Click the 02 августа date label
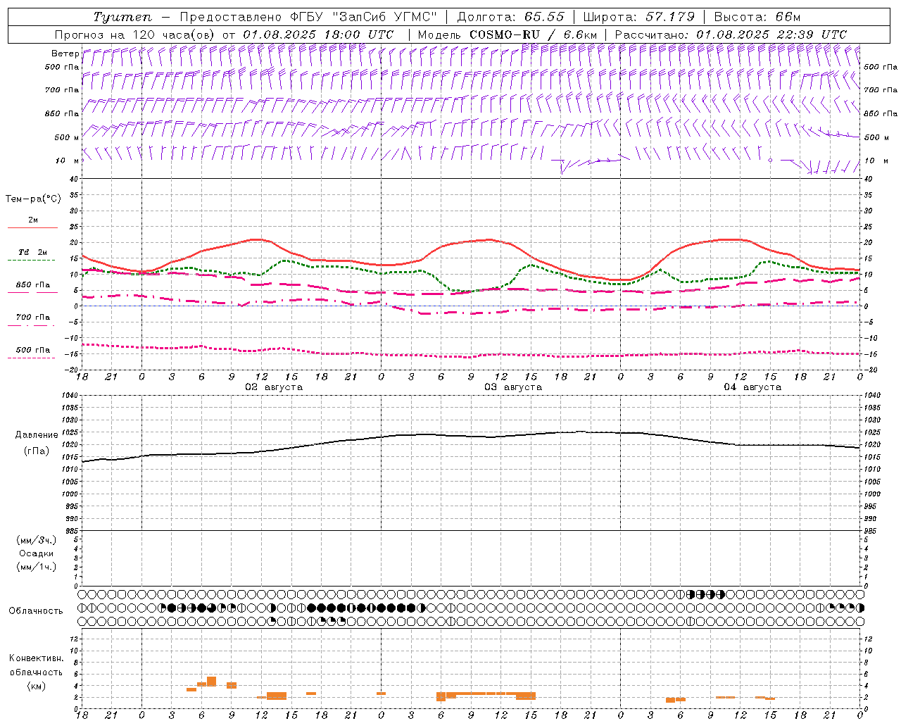The width and height of the screenshot is (901, 721). click(x=274, y=387)
